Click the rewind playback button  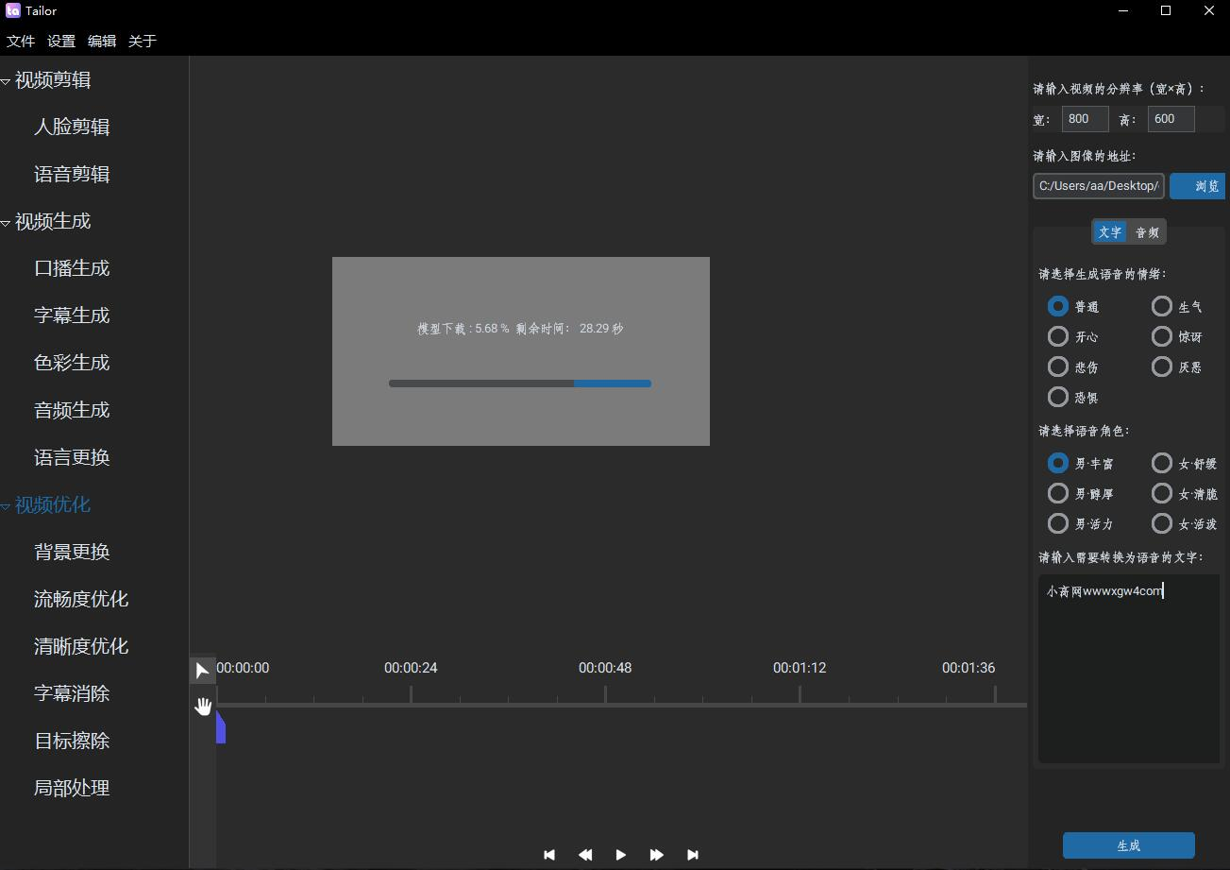[x=585, y=855]
